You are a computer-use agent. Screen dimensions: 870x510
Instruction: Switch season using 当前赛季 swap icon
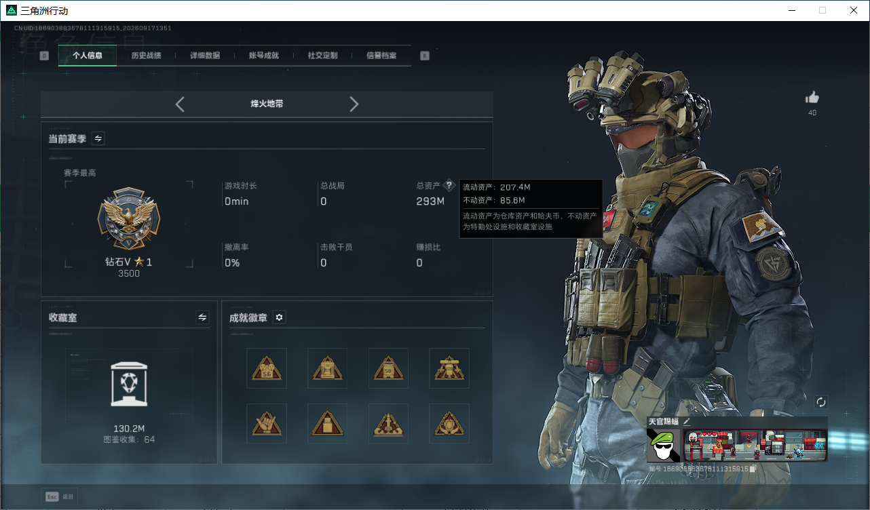pyautogui.click(x=98, y=138)
